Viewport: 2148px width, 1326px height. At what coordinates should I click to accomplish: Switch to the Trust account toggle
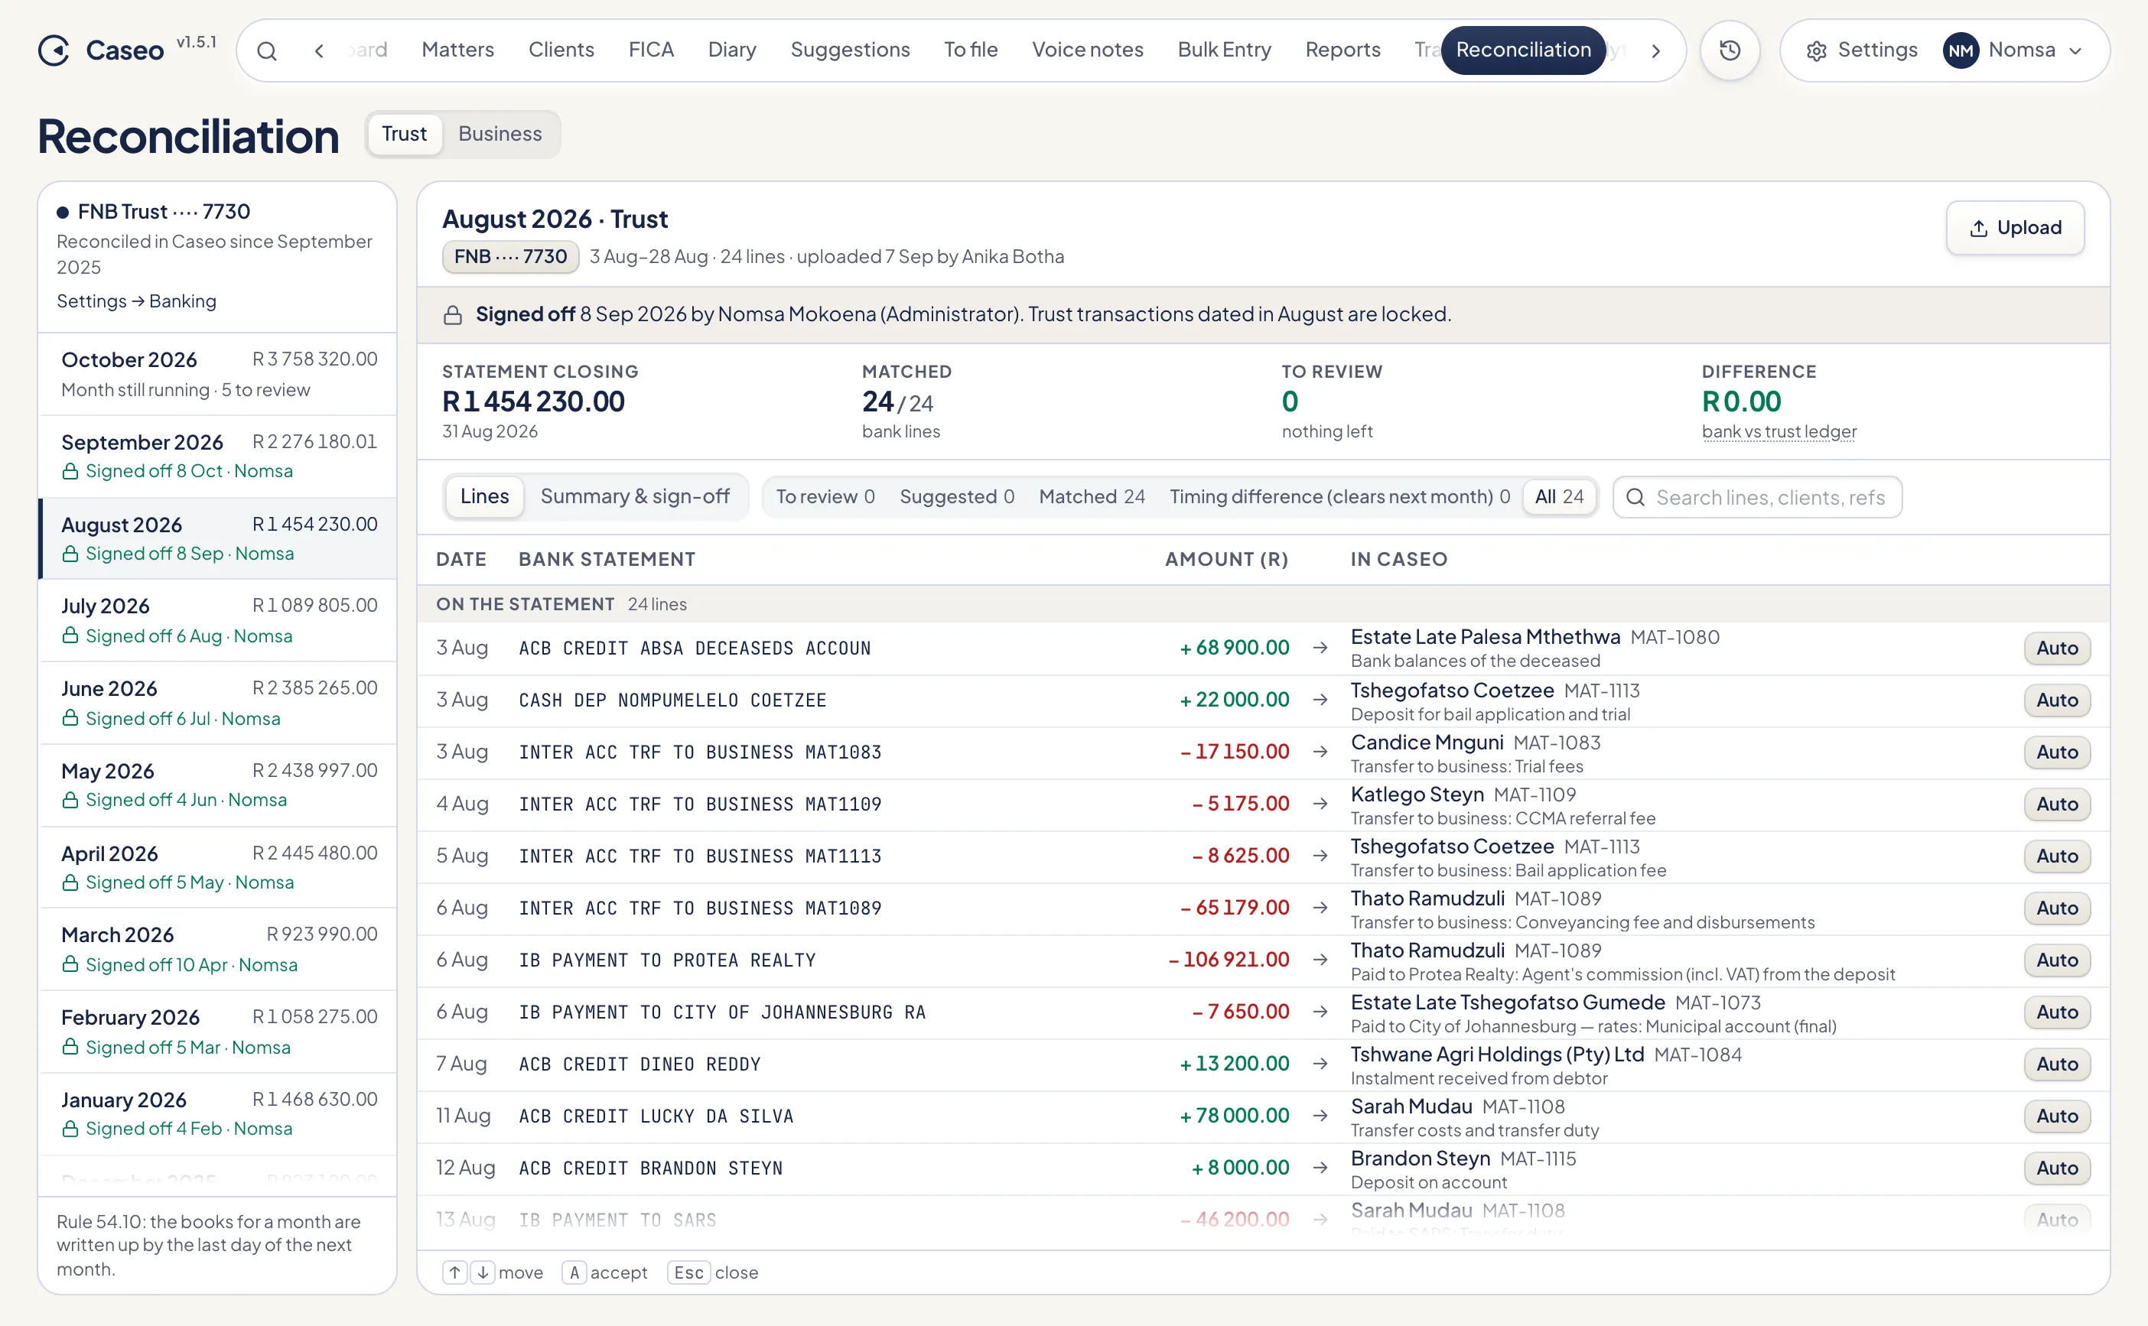click(x=405, y=134)
